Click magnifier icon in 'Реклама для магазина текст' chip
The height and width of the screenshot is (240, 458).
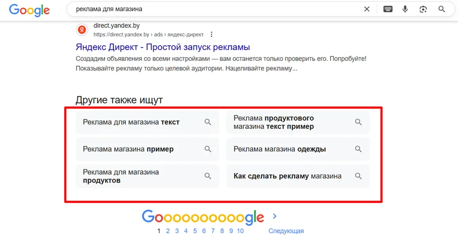pyautogui.click(x=208, y=122)
